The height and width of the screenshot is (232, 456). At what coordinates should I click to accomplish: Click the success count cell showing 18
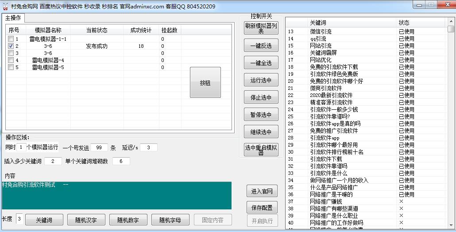click(x=141, y=46)
